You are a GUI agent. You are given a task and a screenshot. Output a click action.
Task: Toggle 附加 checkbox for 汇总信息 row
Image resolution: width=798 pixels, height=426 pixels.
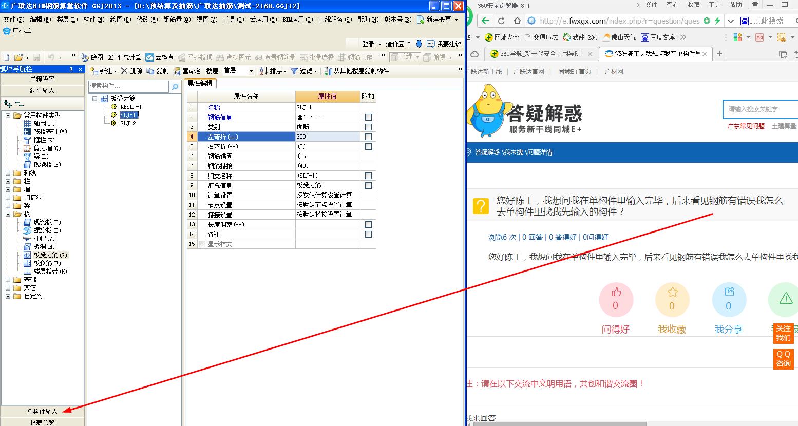(368, 185)
